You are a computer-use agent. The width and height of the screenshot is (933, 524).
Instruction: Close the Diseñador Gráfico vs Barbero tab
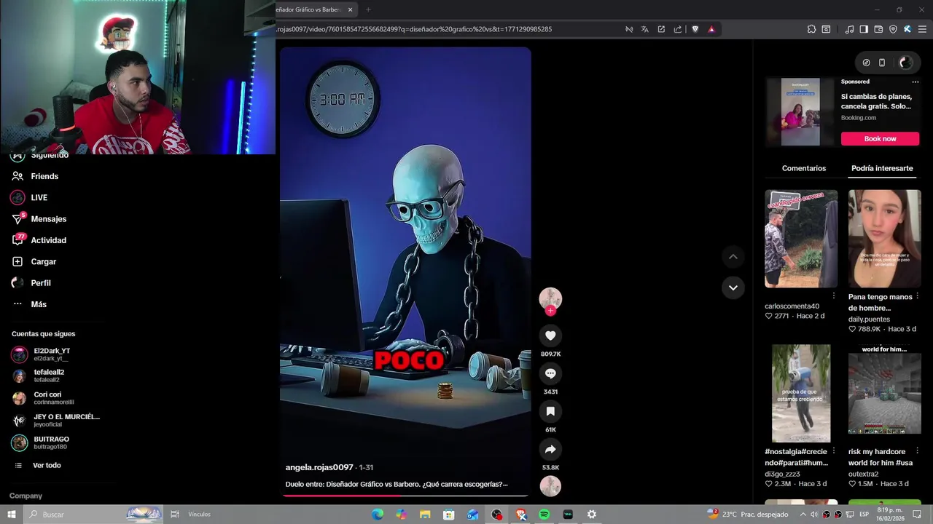click(x=351, y=9)
